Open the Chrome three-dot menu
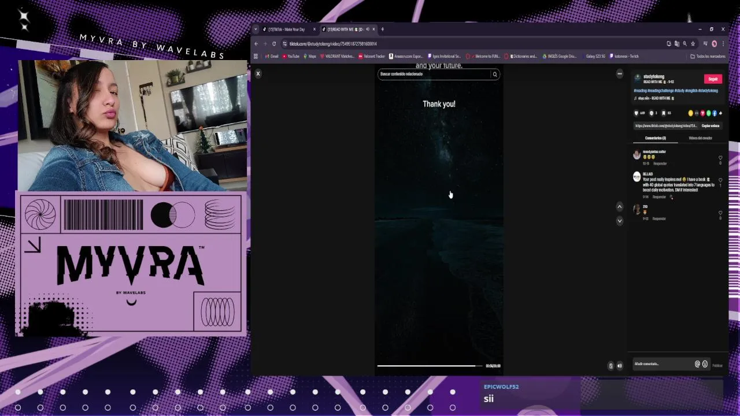This screenshot has height=416, width=740. [723, 43]
